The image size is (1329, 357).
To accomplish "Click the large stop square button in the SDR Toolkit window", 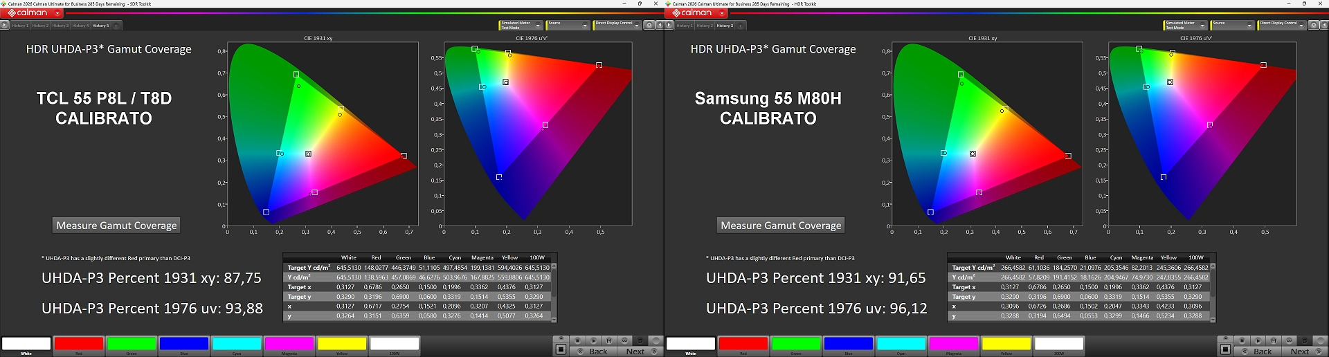I will tap(561, 349).
